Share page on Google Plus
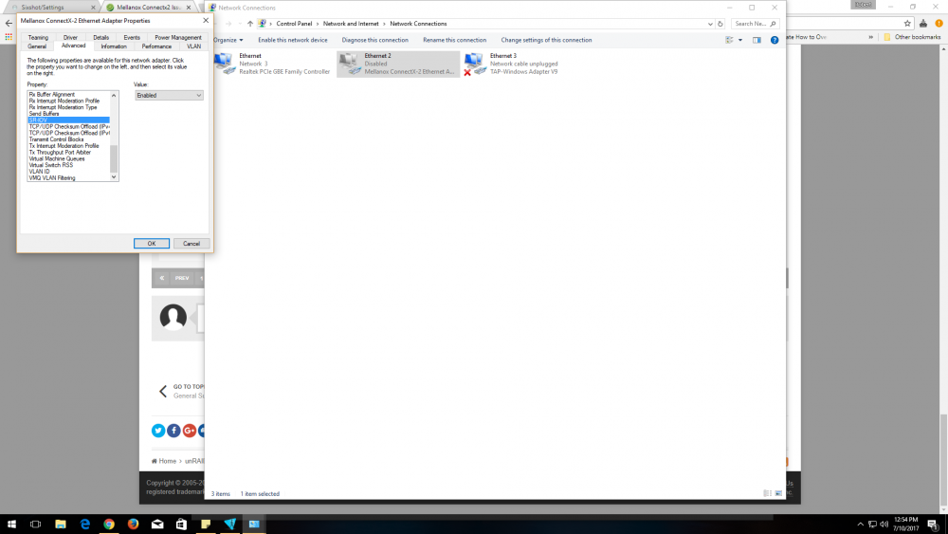Viewport: 948px width, 534px height. coord(190,430)
